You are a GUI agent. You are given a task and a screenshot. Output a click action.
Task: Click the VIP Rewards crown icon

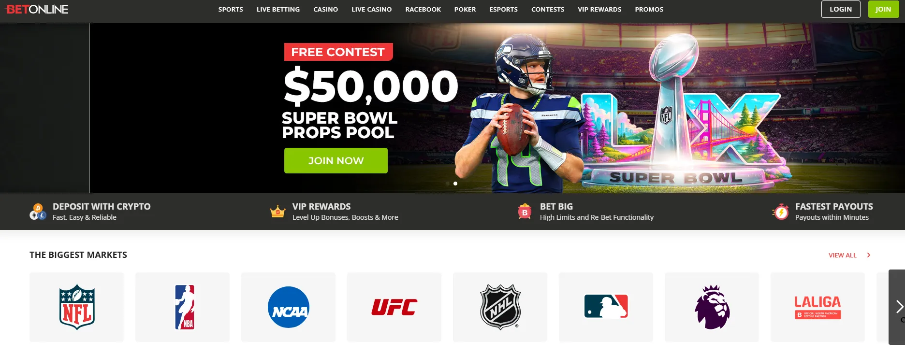click(277, 212)
